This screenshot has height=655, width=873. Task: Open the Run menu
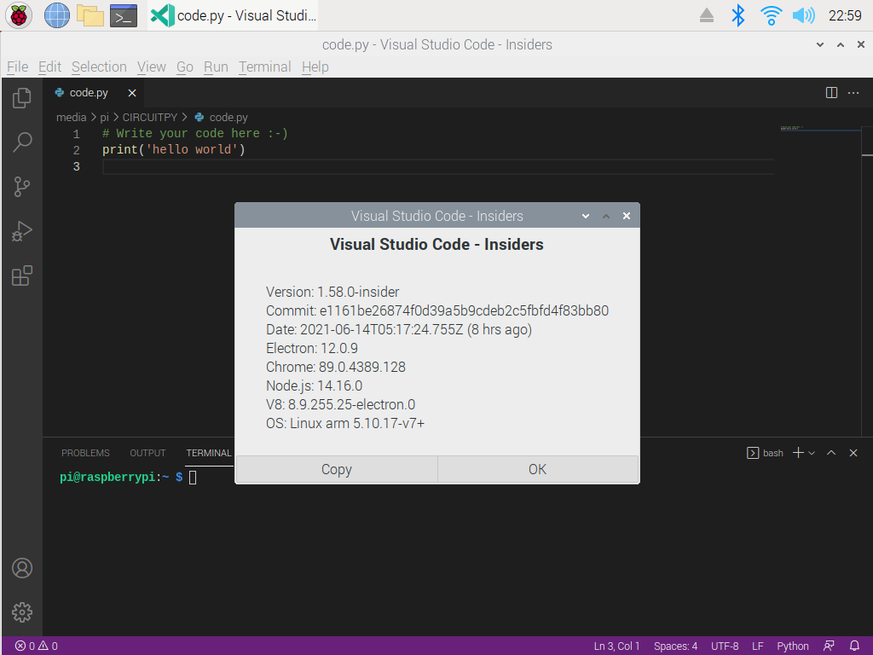216,67
